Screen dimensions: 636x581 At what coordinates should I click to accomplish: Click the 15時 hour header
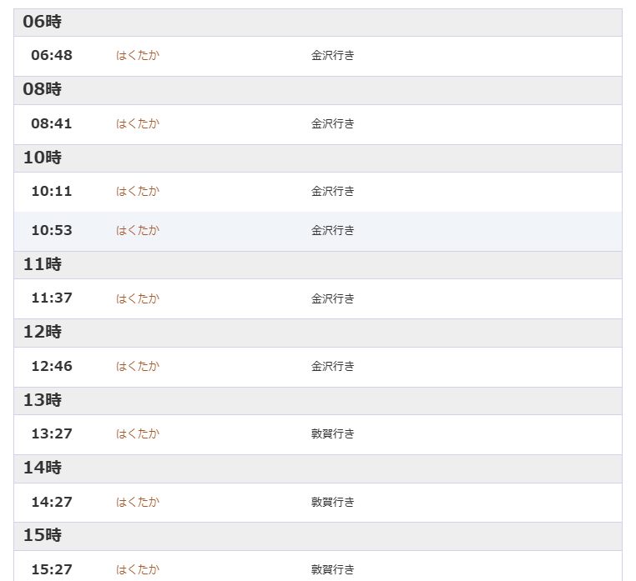click(43, 536)
